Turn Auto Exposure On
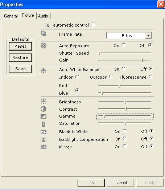Image resolution: width=165 pixels, height=190 pixels. 124,45
